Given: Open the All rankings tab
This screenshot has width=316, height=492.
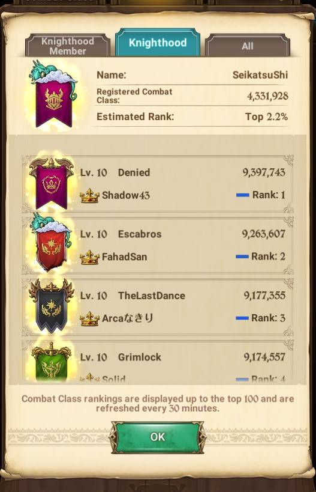Looking at the screenshot, I should tap(248, 46).
